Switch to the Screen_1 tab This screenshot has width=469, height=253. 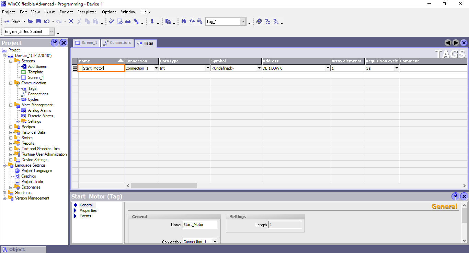pyautogui.click(x=86, y=43)
